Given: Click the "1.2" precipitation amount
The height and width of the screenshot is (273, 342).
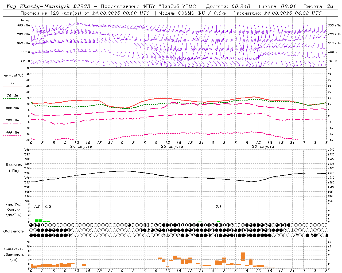Looking at the screenshot, I should pos(37,207).
